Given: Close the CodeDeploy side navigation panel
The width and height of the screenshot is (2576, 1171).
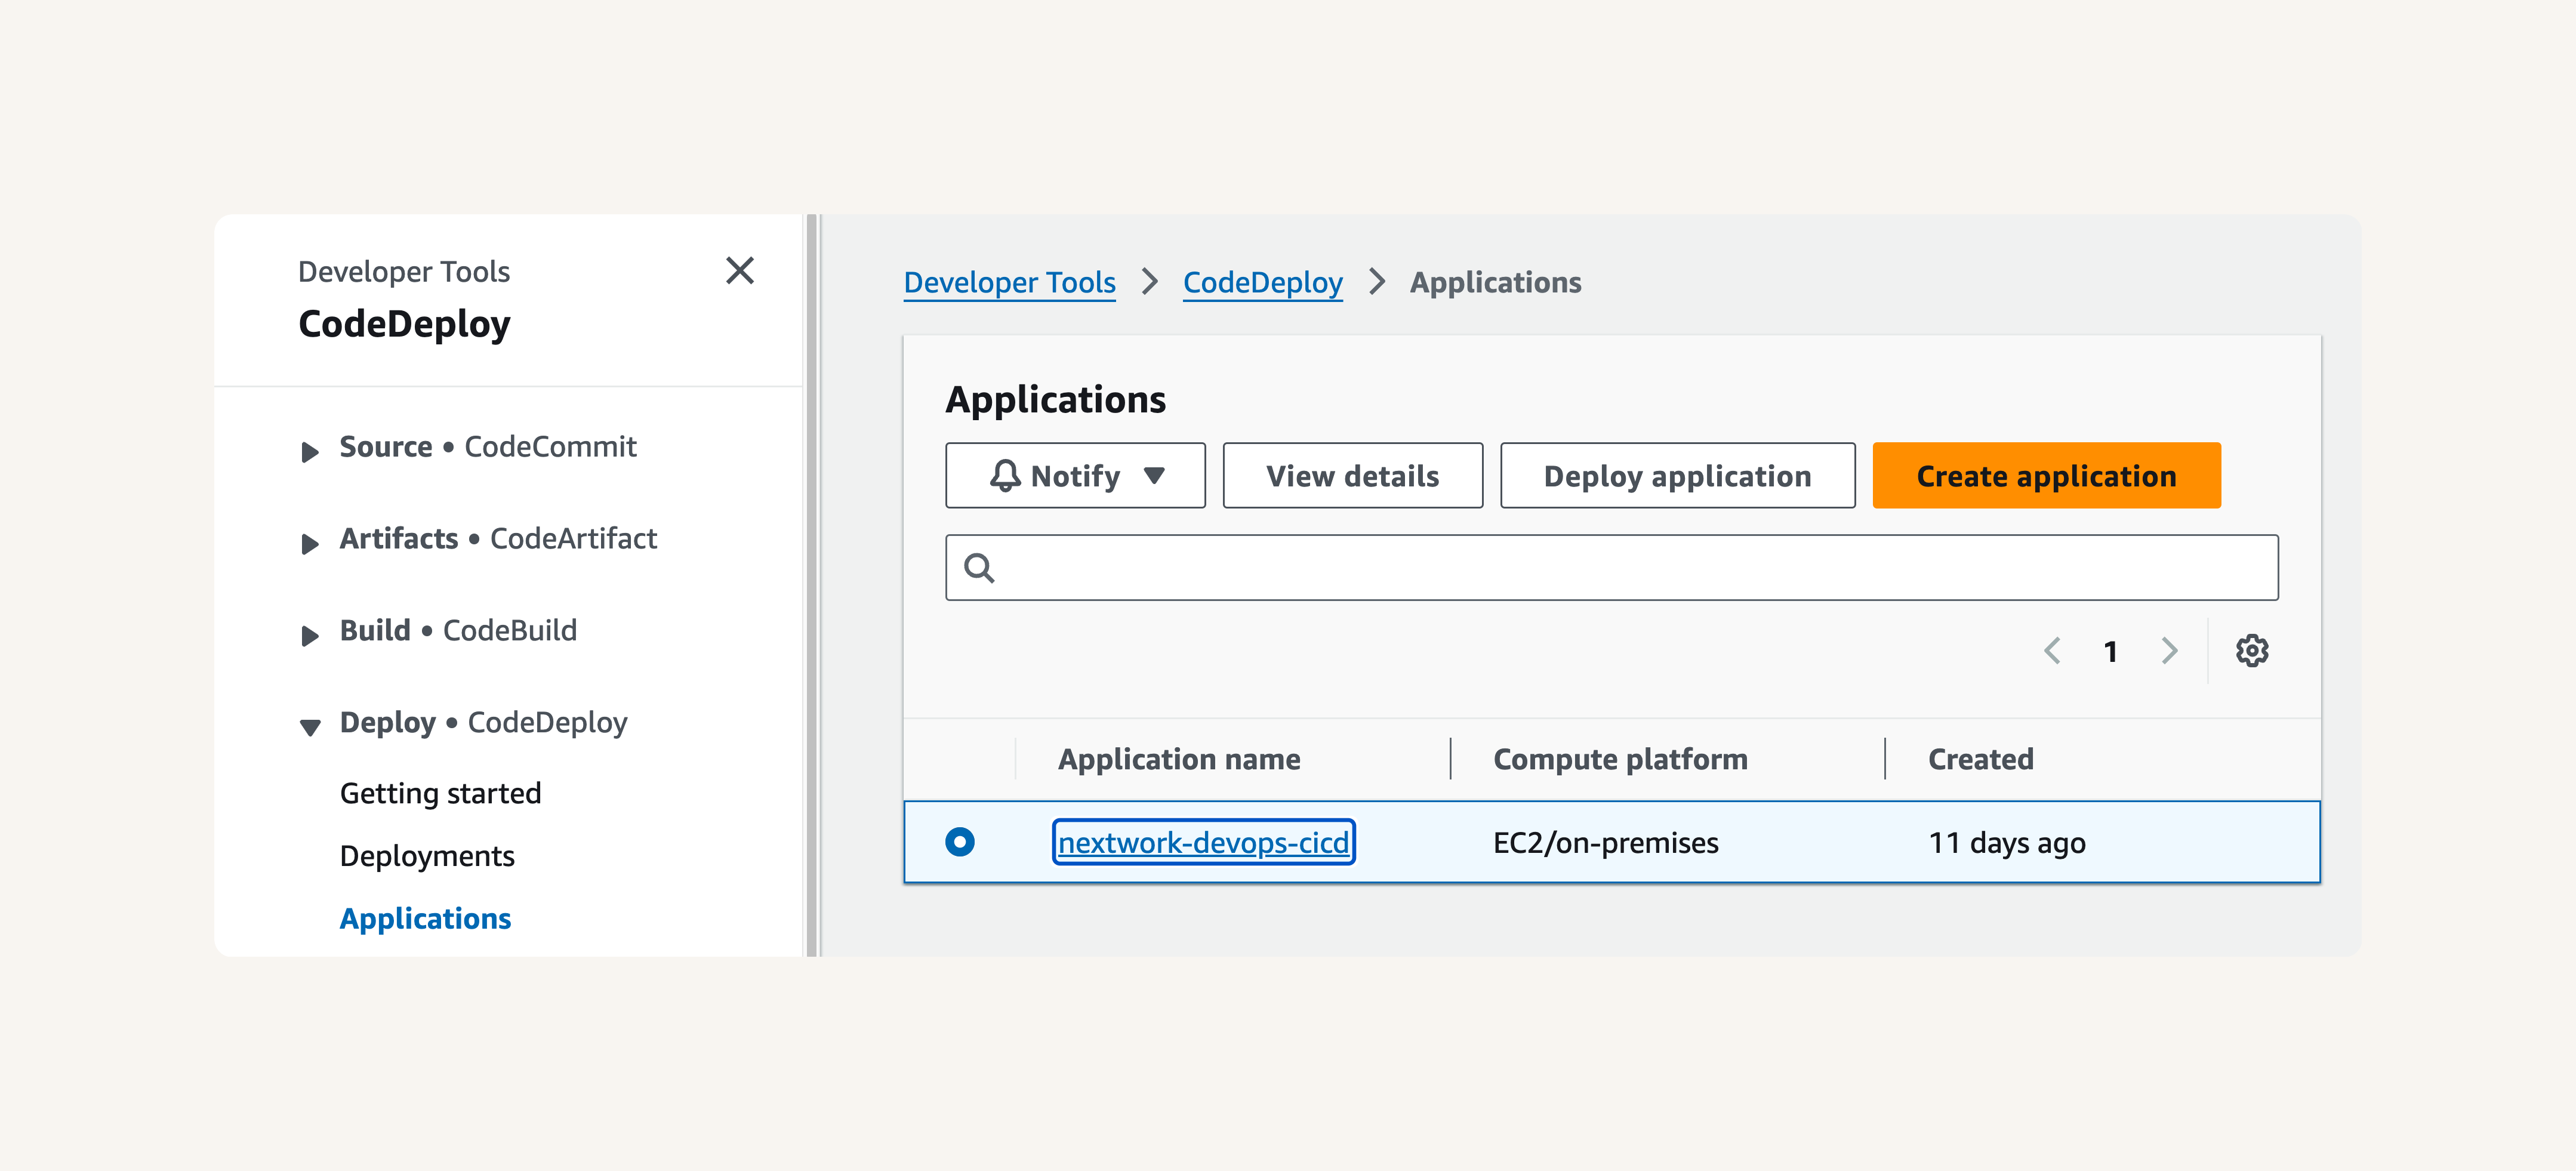Looking at the screenshot, I should [739, 270].
